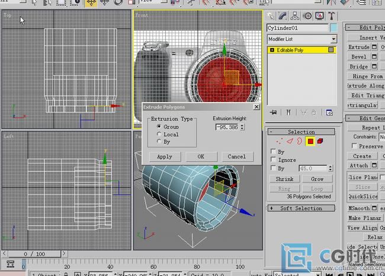385x276 pixels.
Task: Switch to Vertex sub-object level
Action: (x=279, y=141)
